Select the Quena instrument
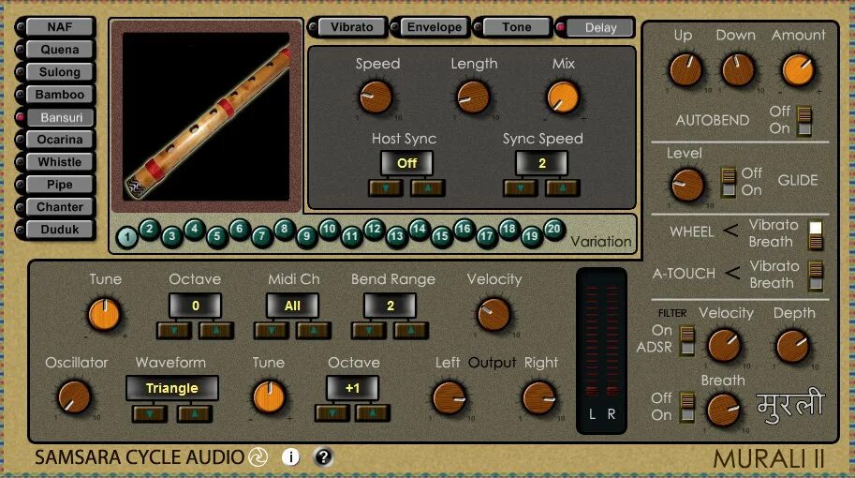This screenshot has height=478, width=855. tap(60, 50)
